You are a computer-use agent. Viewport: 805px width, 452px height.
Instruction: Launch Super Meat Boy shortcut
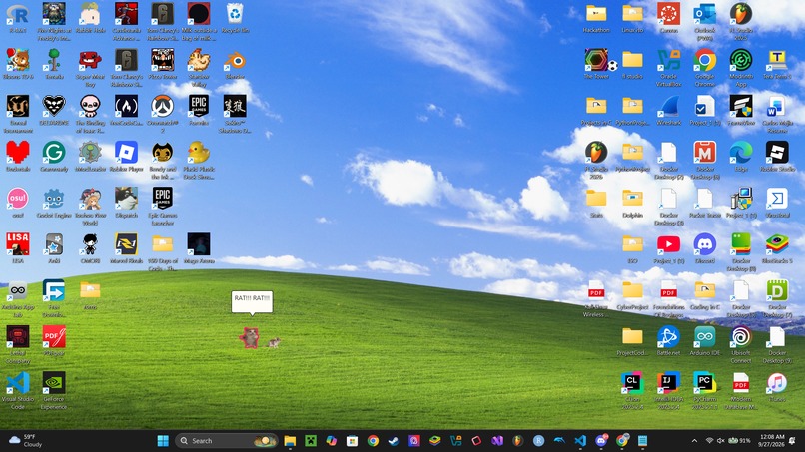(90, 61)
